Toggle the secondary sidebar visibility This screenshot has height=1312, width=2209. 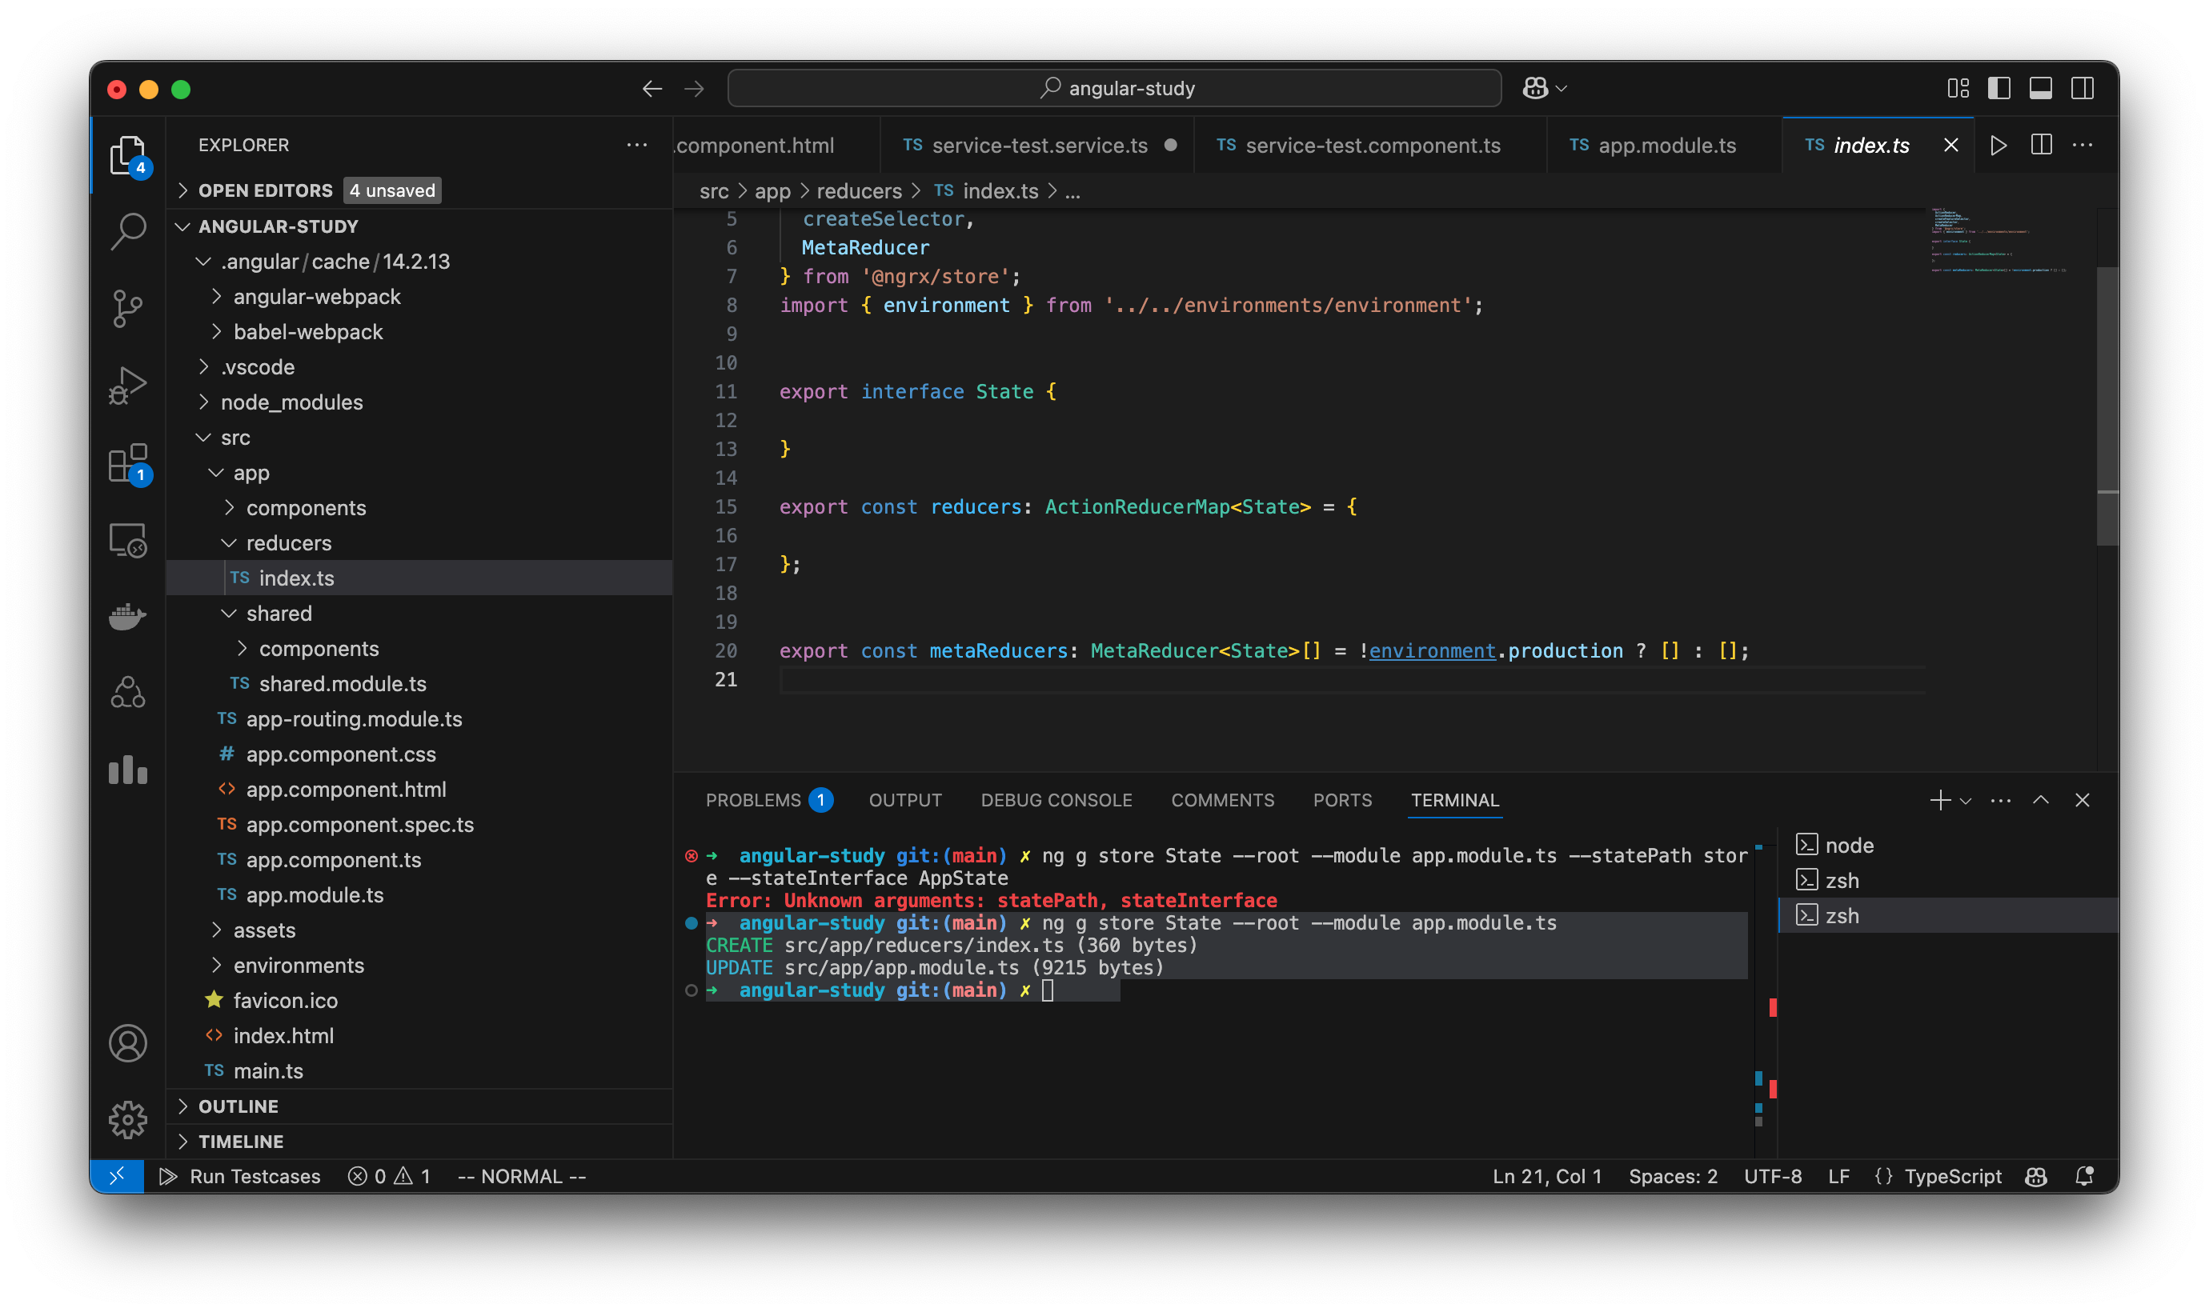pyautogui.click(x=2083, y=87)
